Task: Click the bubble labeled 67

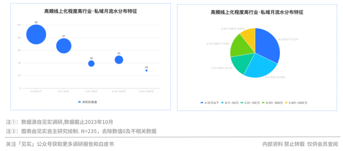Action: 64,46
